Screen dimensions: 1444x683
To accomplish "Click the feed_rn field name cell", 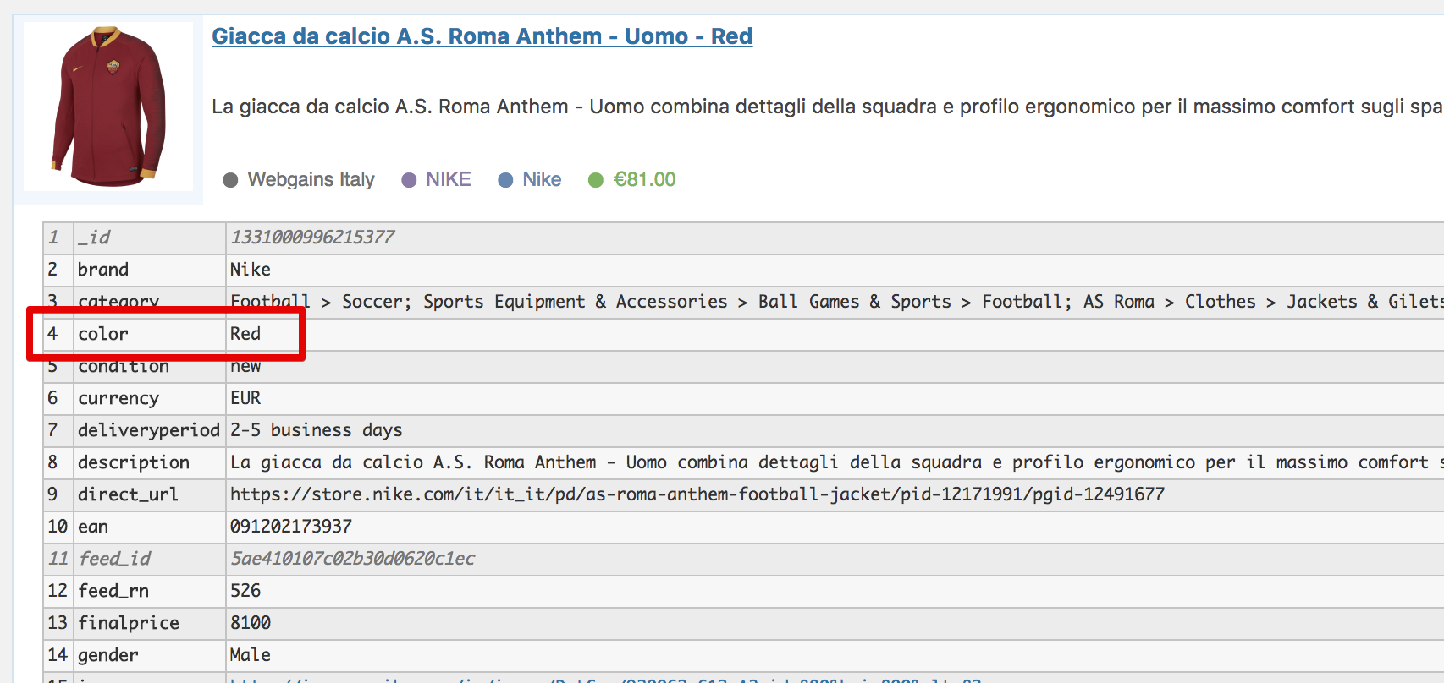I will click(150, 591).
